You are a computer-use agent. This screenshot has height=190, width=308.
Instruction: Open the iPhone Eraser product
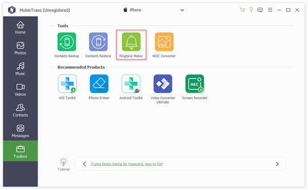click(x=99, y=84)
